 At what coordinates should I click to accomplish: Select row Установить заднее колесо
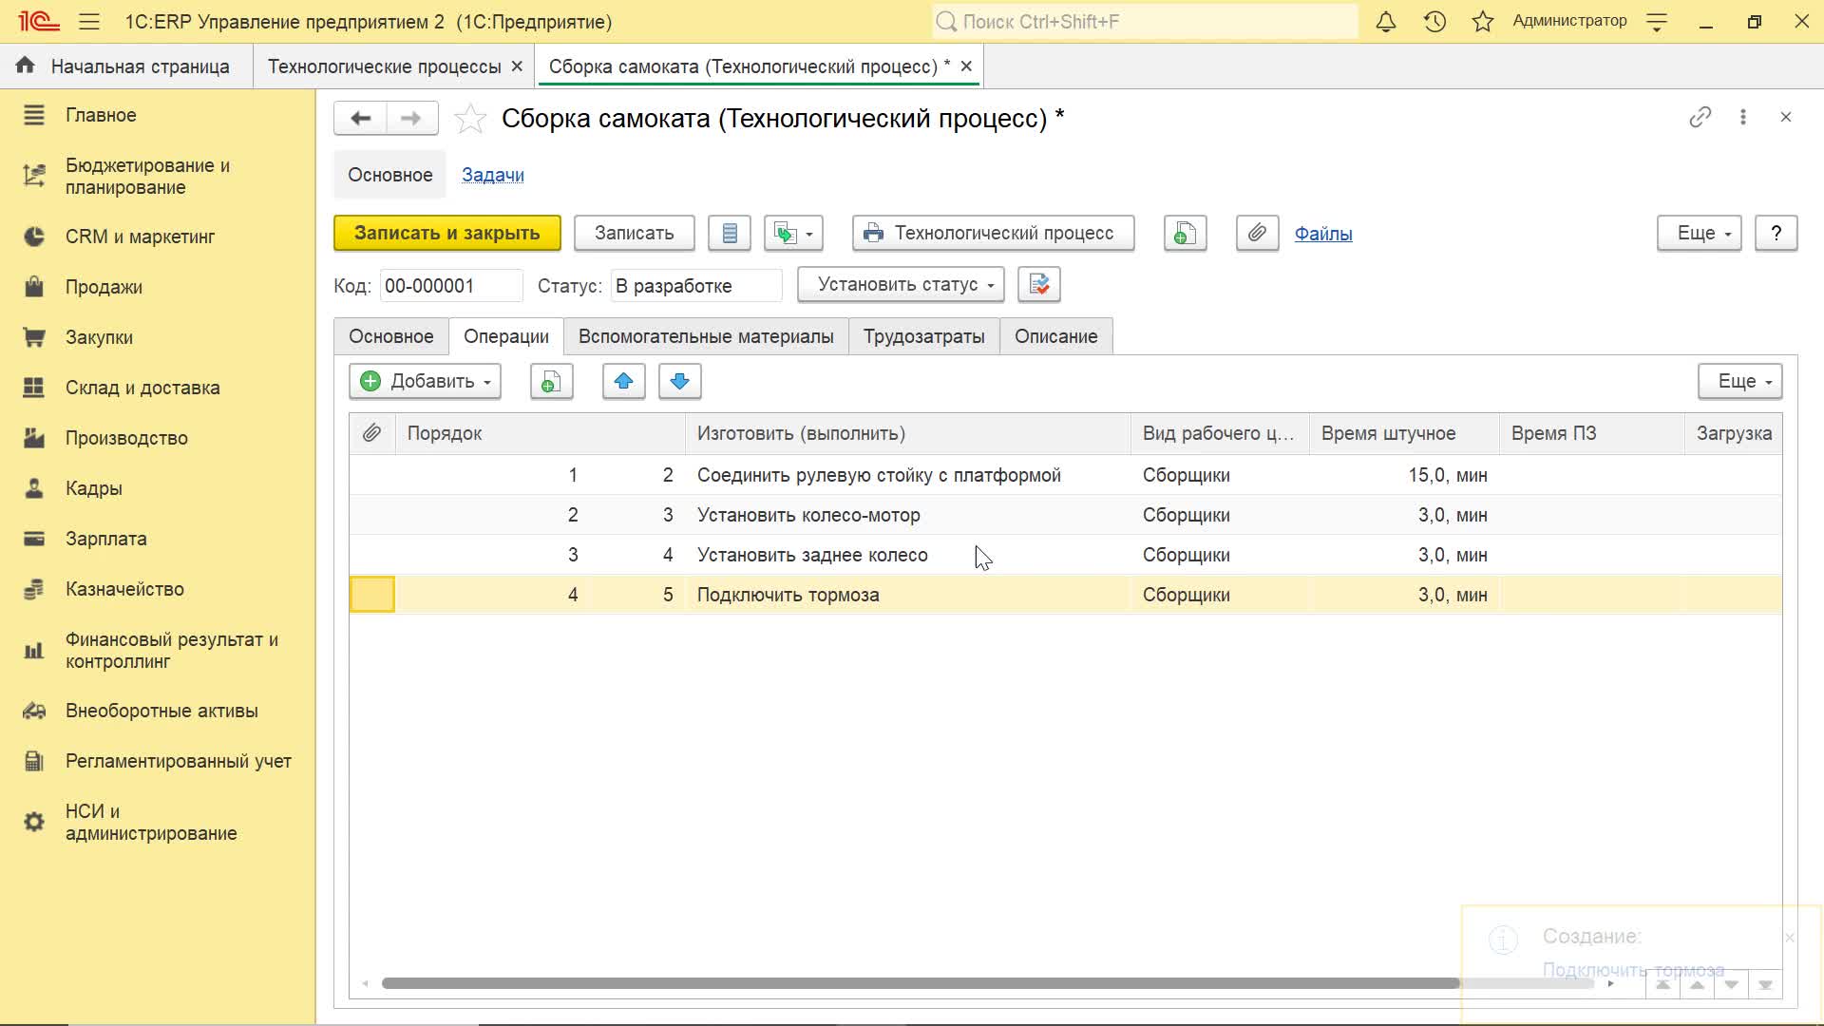click(x=1065, y=555)
